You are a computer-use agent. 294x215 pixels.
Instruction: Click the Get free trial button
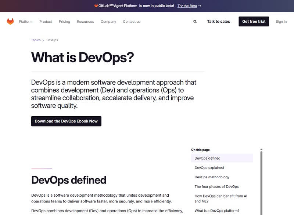[254, 22]
